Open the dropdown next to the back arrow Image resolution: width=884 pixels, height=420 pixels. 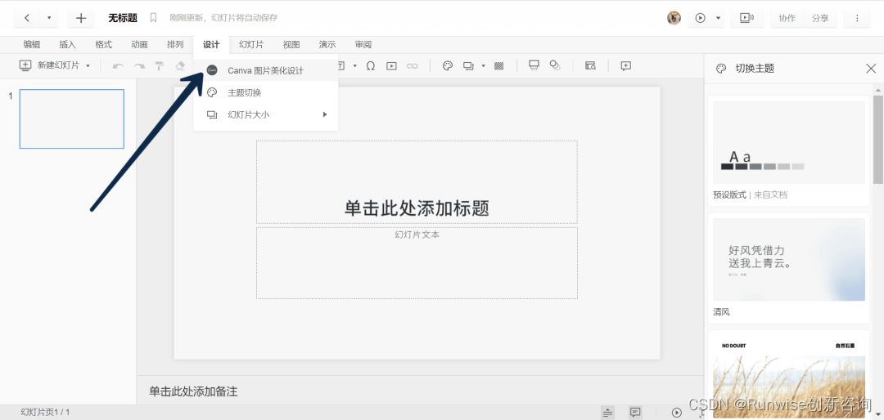[49, 18]
